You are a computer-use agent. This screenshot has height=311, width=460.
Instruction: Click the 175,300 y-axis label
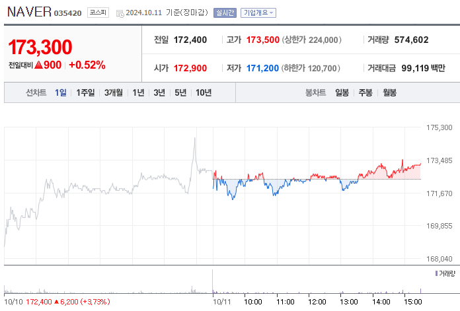(439, 127)
